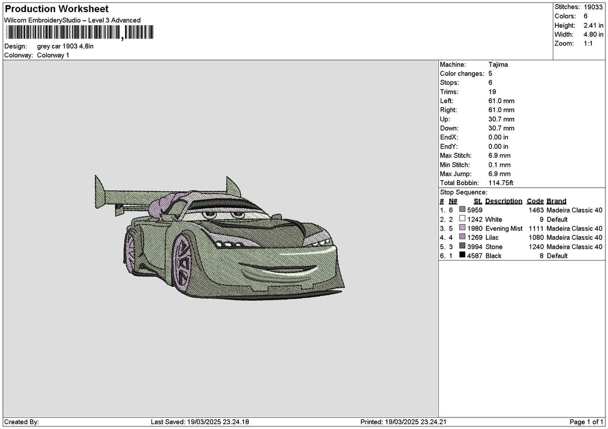The height and width of the screenshot is (429, 608).
Task: Click the Up value 30.7 mm
Action: point(501,119)
